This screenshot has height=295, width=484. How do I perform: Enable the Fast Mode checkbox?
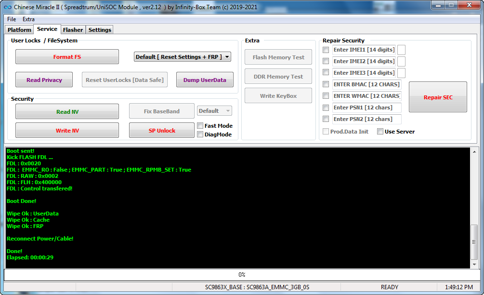(x=200, y=126)
